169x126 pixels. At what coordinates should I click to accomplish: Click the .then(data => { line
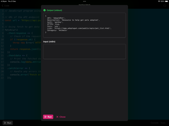point(17,55)
